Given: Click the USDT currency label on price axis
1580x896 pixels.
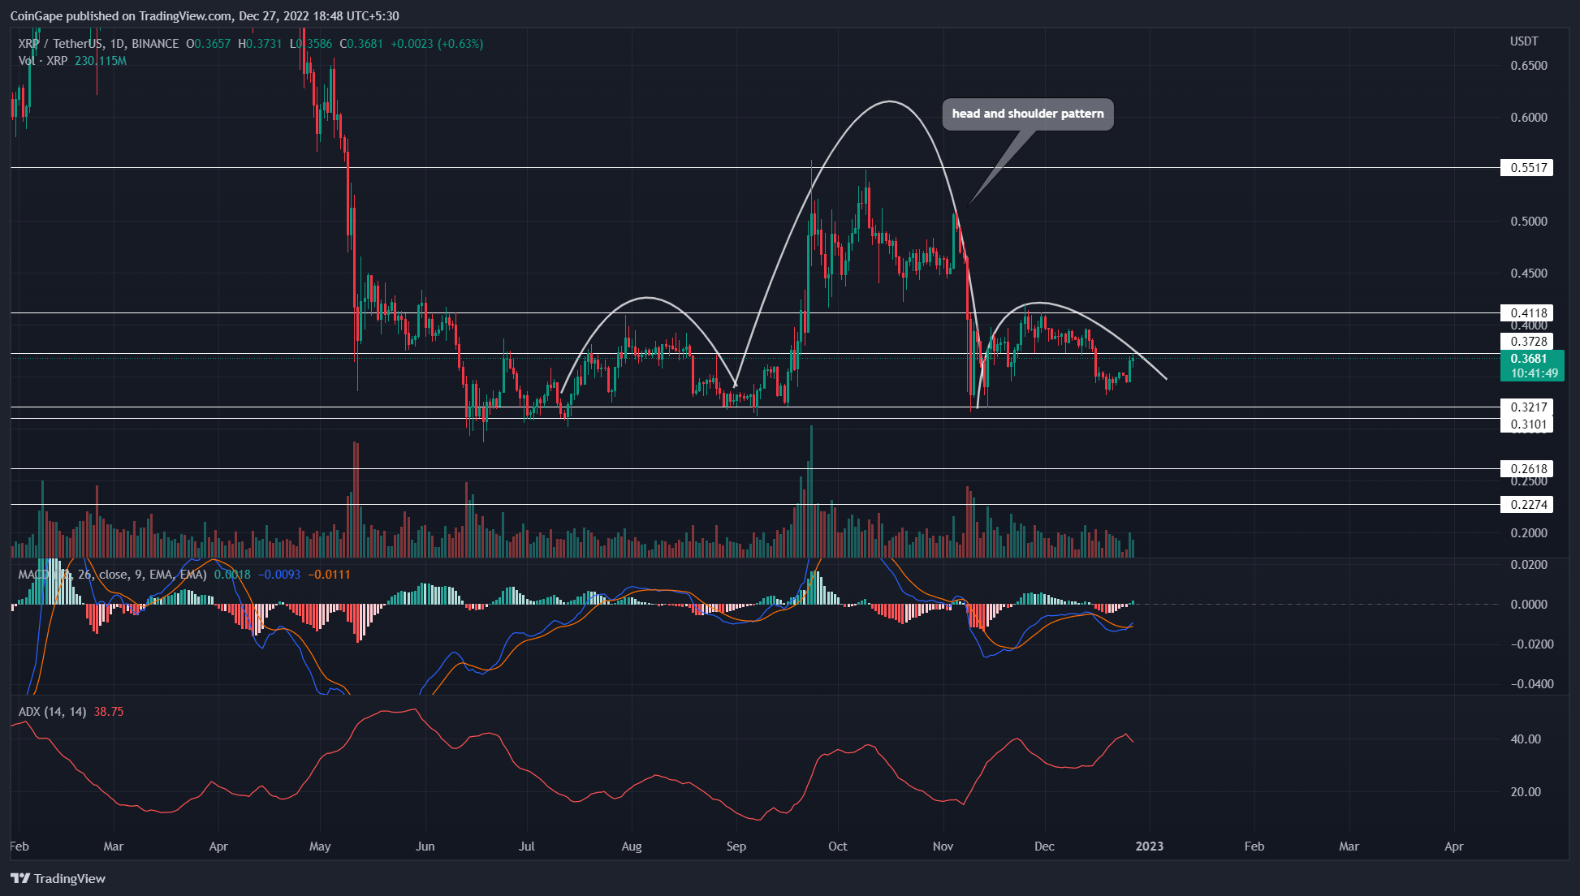Looking at the screenshot, I should click(x=1524, y=41).
